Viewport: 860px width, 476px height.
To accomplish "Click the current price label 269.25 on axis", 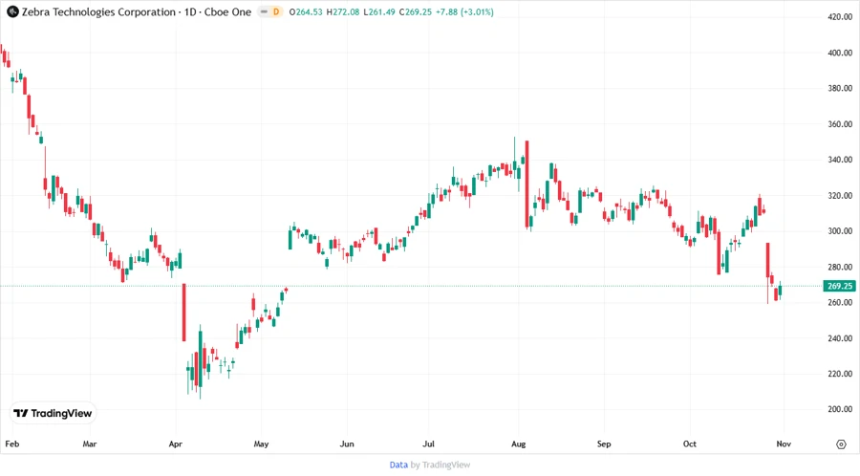I will tap(840, 286).
